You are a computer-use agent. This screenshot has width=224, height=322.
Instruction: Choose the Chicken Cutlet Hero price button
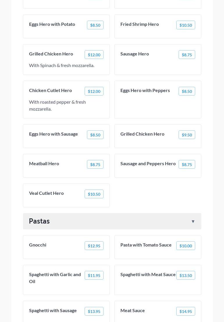(x=94, y=91)
